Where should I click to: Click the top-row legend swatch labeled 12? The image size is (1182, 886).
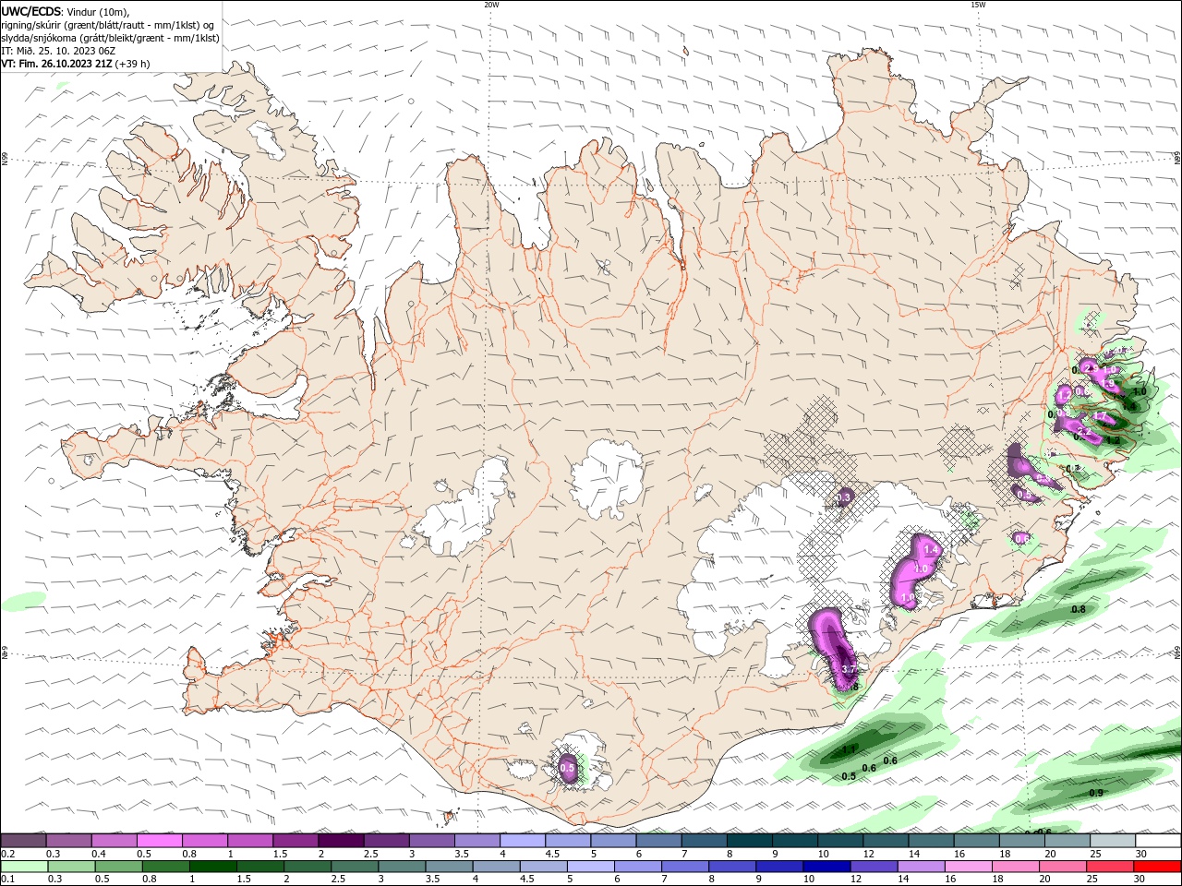885,841
